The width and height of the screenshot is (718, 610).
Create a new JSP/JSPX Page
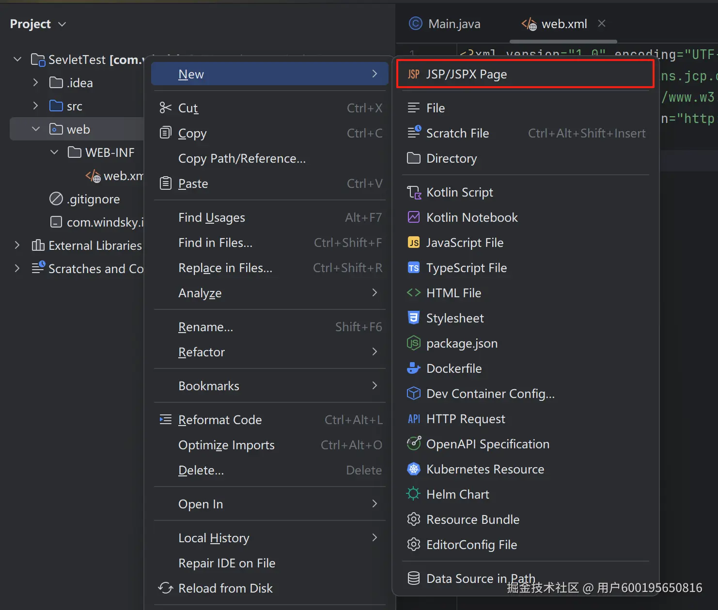coord(525,74)
